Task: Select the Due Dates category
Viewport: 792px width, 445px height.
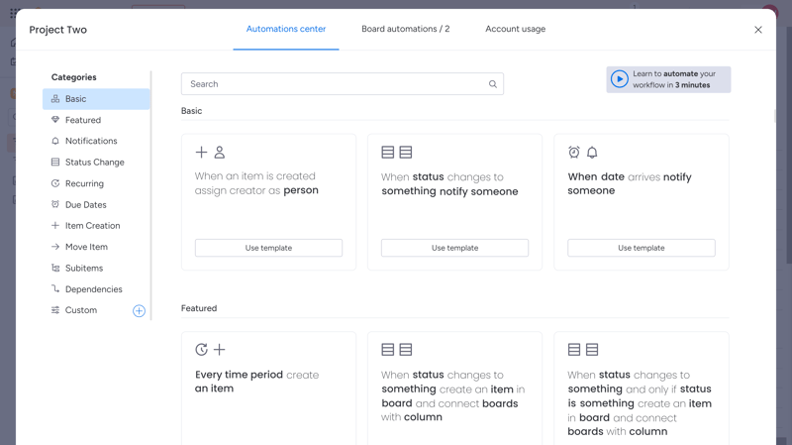Action: click(85, 205)
